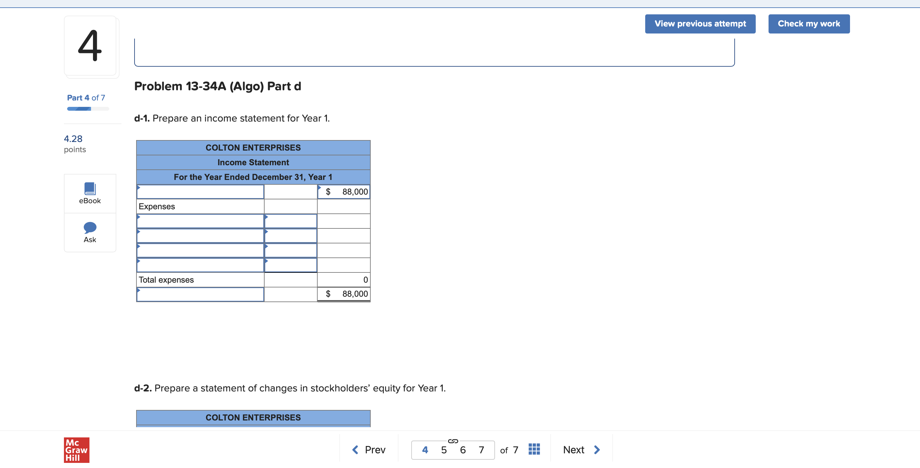Click the McGraw Hill logo
The width and height of the screenshot is (920, 468).
[76, 449]
